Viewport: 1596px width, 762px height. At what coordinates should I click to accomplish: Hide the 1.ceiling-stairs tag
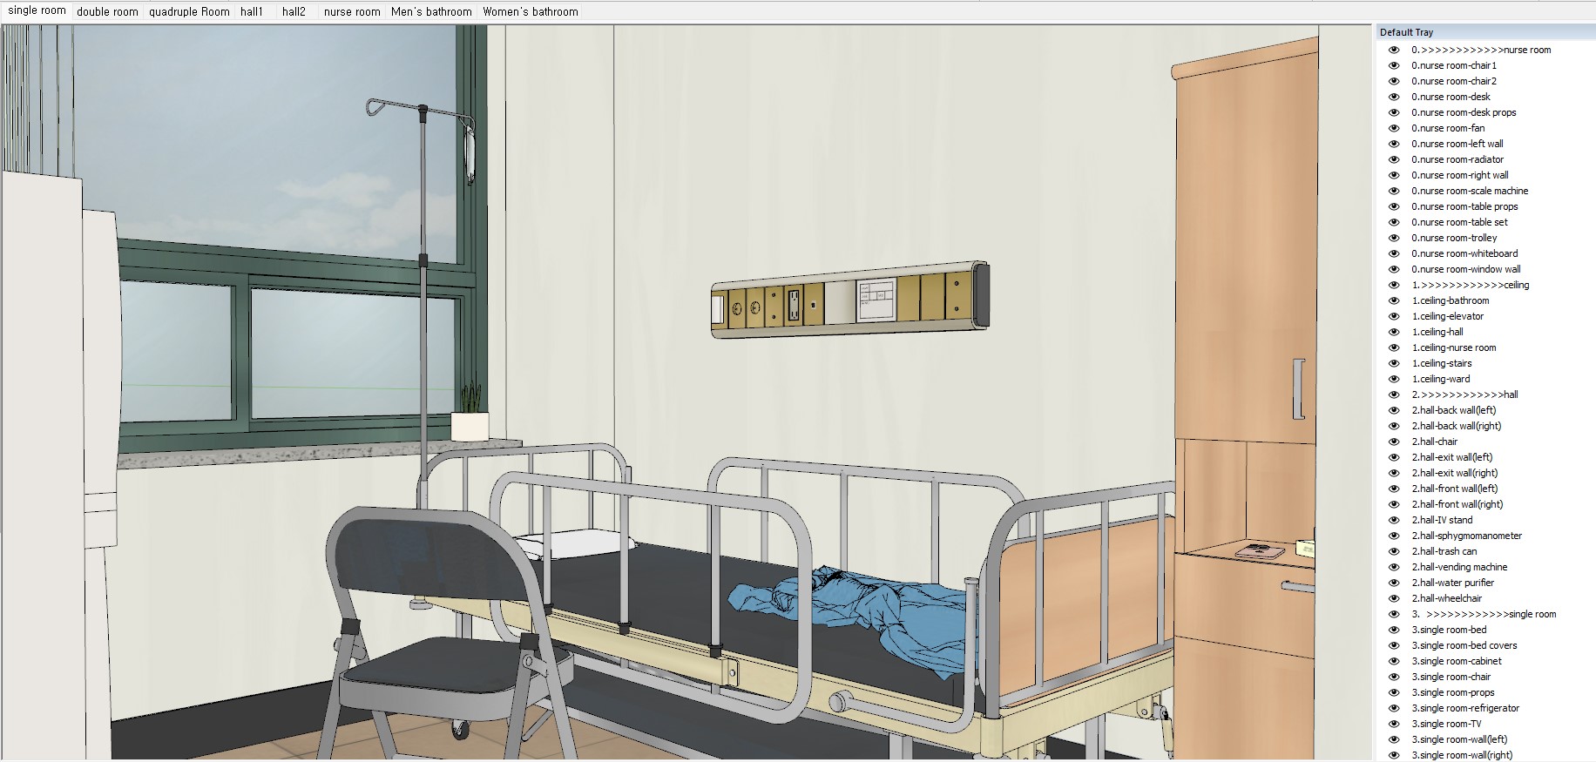click(x=1394, y=363)
